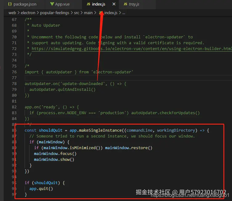The height and width of the screenshot is (201, 232).
Task: Click 'shouldQuit' in const declaration
Action: coord(50,130)
